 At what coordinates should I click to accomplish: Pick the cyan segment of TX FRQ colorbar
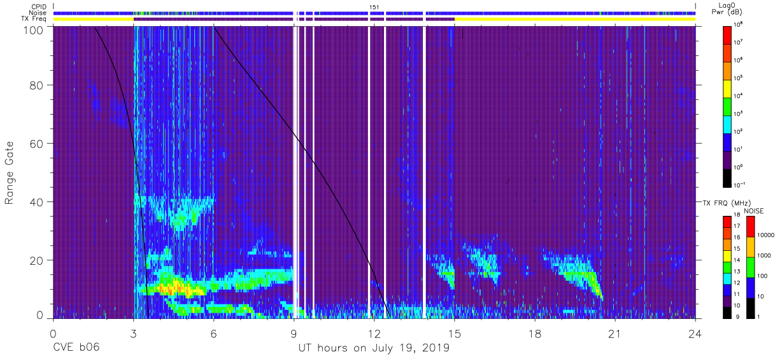click(728, 278)
